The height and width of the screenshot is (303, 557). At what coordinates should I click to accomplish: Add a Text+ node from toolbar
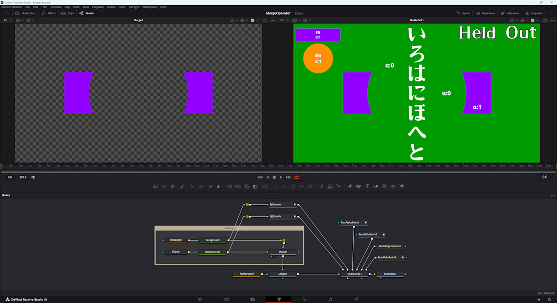173,187
